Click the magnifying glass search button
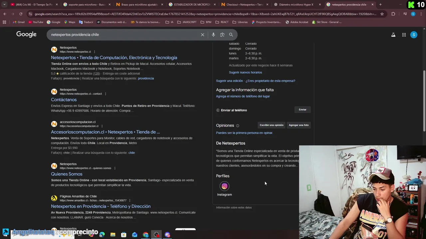This screenshot has width=426, height=239. 231,35
